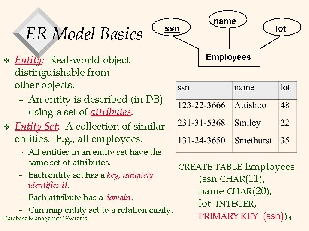The image size is (309, 231).
Task: Select lot value '35'
Action: coord(285,140)
